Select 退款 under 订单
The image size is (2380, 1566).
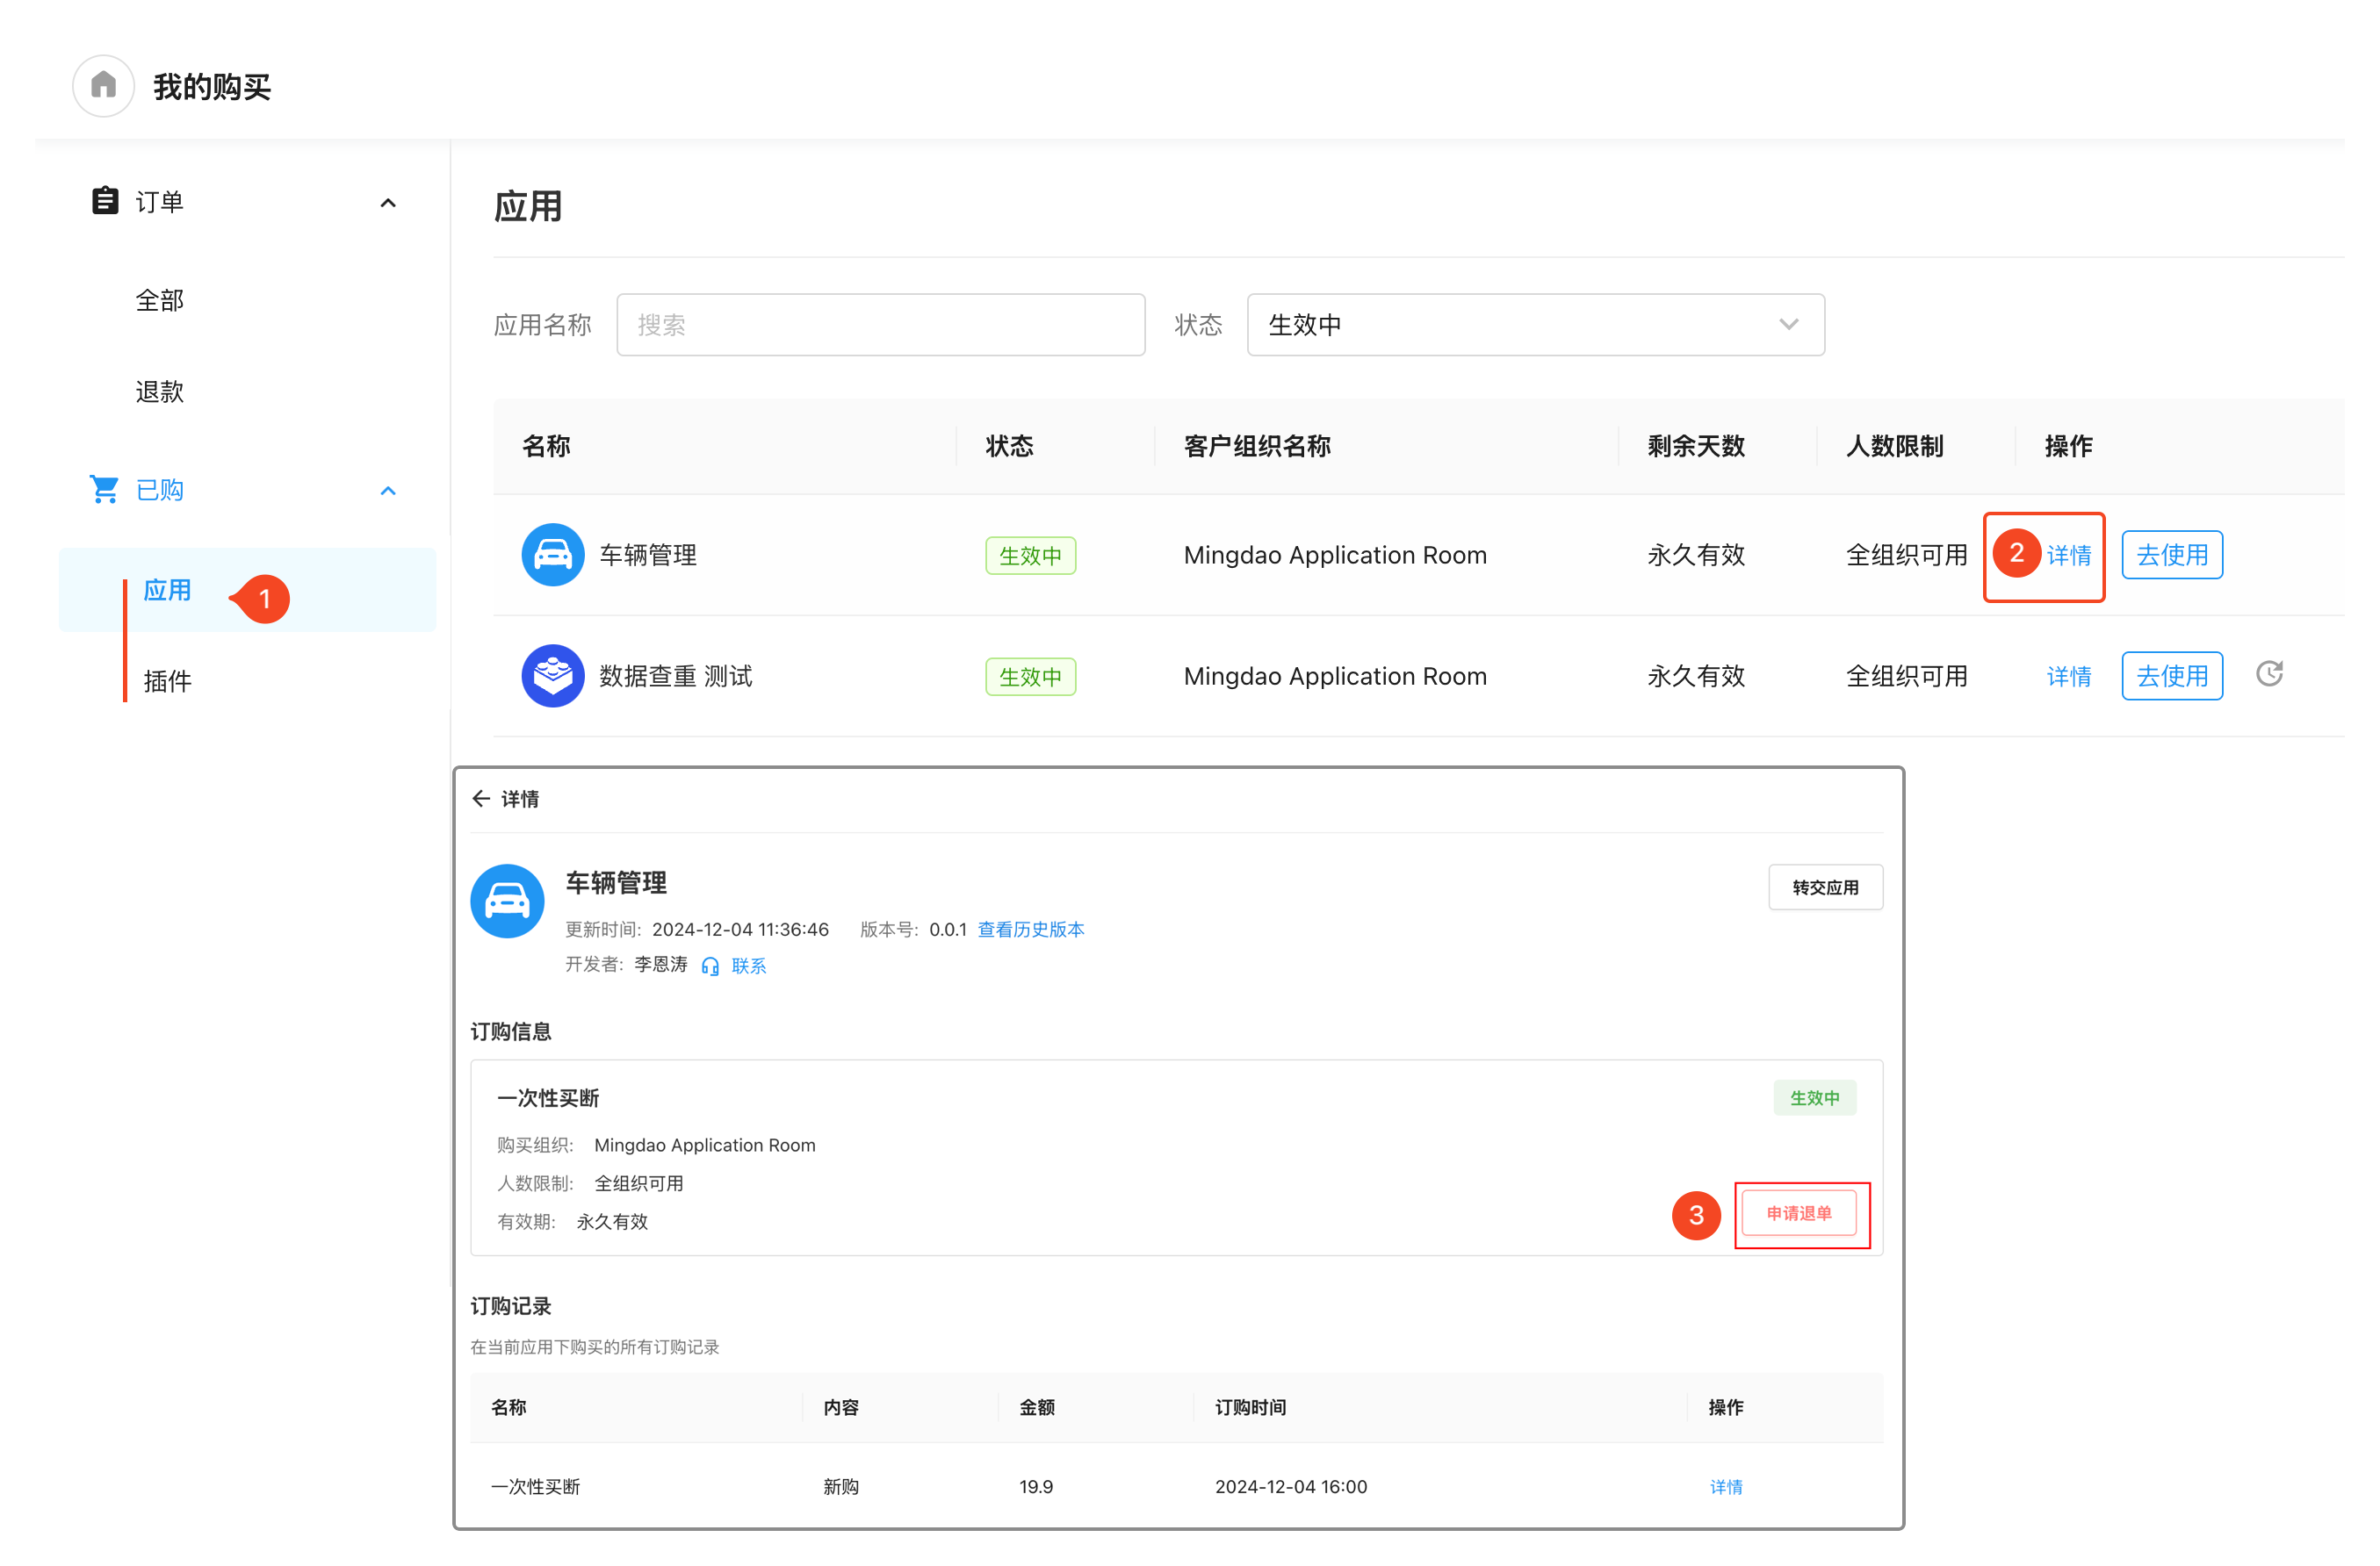click(x=160, y=391)
